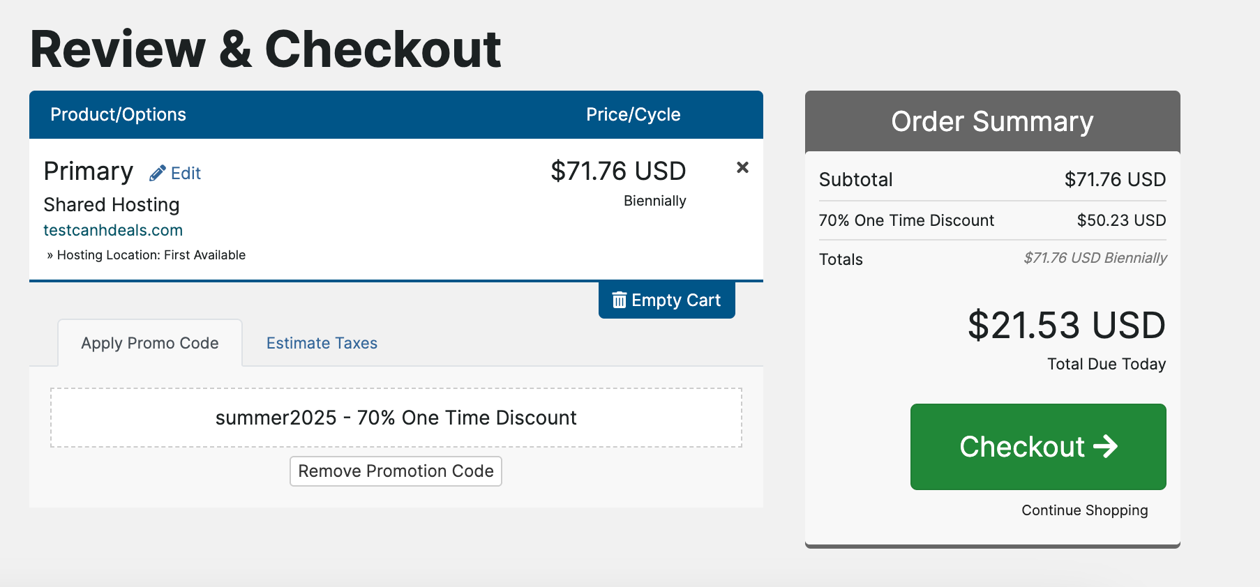Screen dimensions: 1260x587
Task: Click the pencil icon beside Primary
Action: [x=157, y=173]
